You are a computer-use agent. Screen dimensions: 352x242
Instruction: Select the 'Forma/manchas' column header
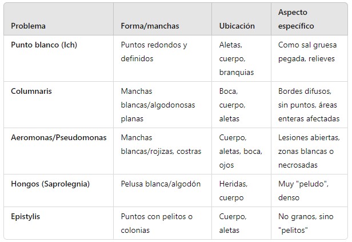pyautogui.click(x=150, y=26)
